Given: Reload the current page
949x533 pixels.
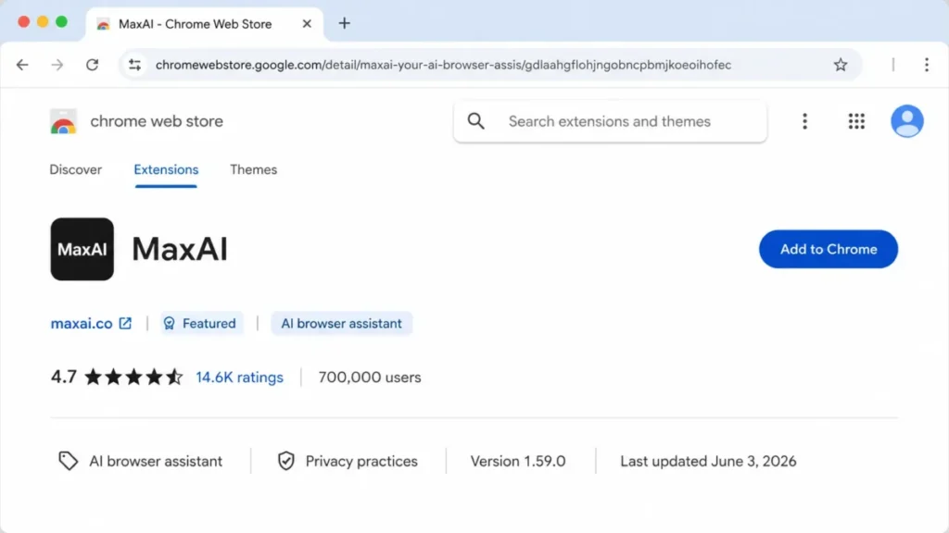Looking at the screenshot, I should [92, 65].
